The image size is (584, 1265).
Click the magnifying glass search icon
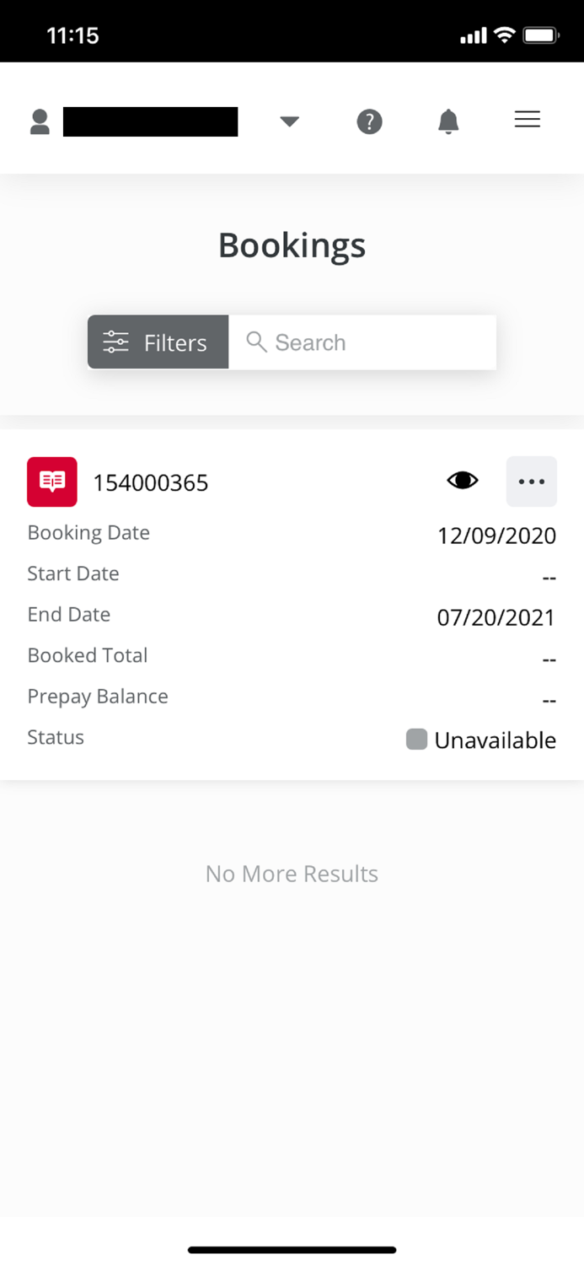click(256, 342)
